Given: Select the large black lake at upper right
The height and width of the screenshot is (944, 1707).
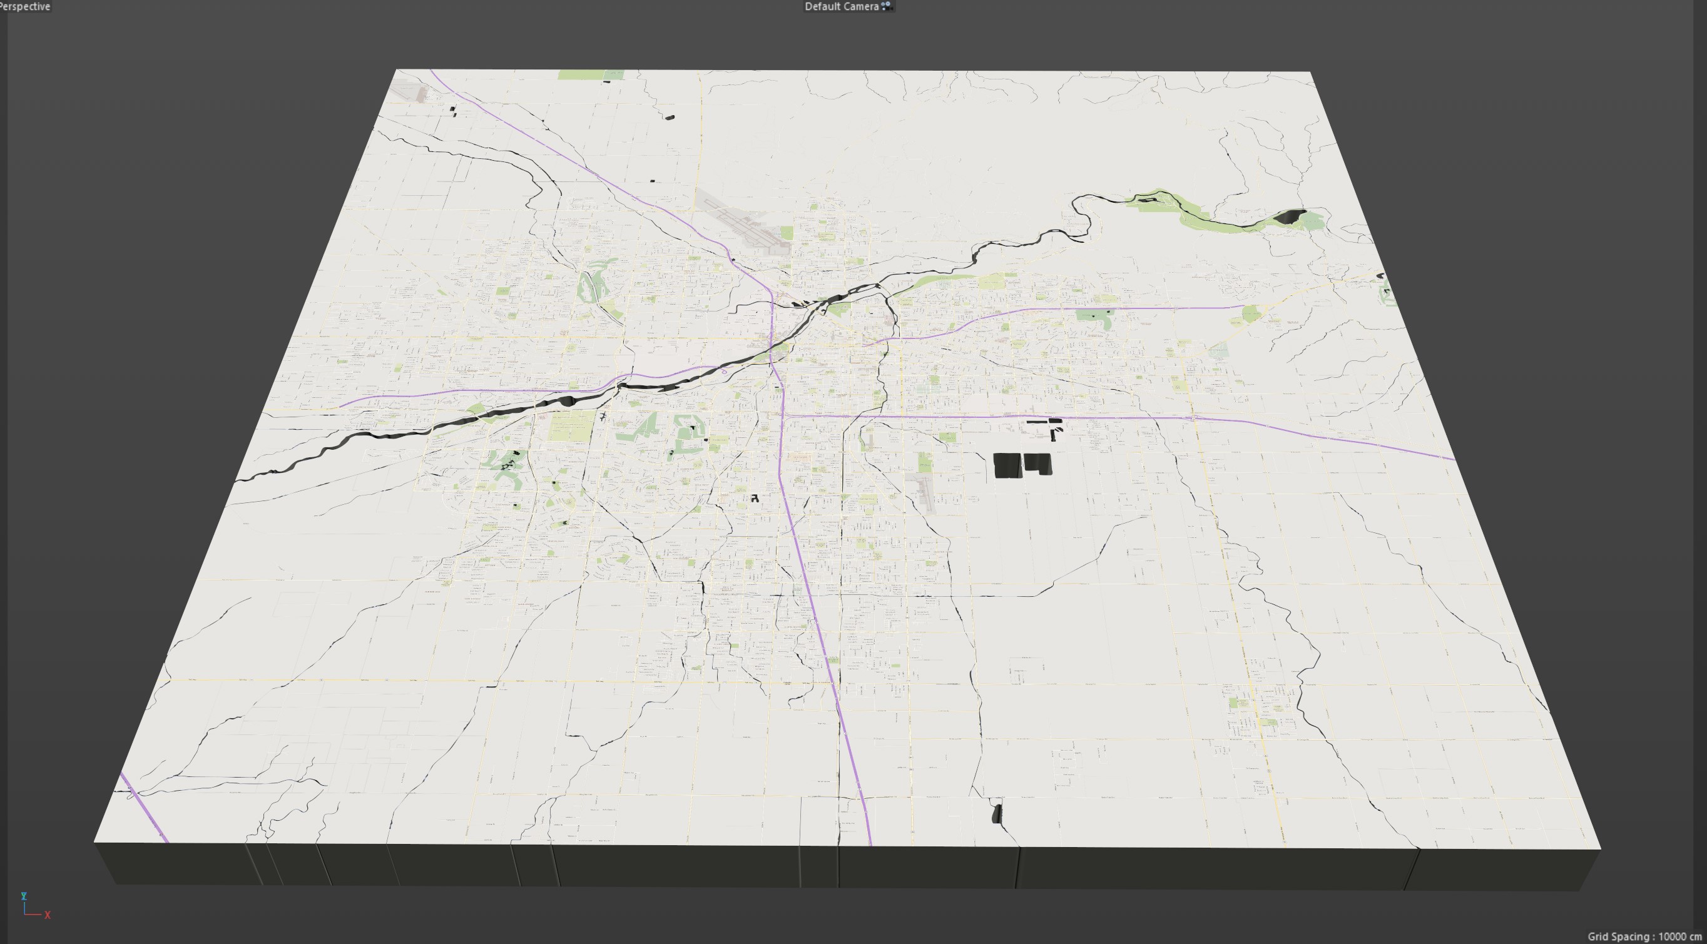Looking at the screenshot, I should (x=1290, y=216).
